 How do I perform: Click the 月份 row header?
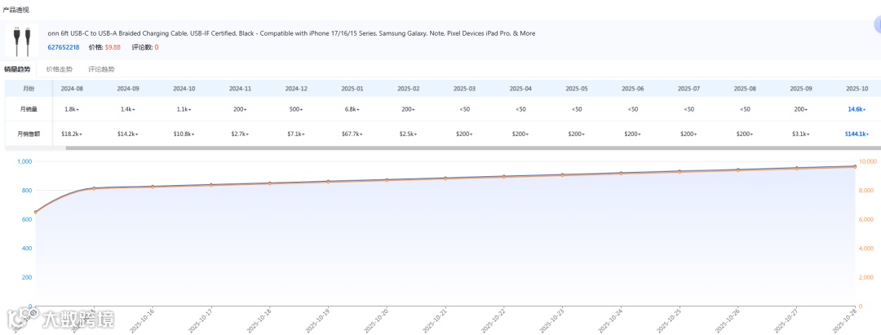29,89
